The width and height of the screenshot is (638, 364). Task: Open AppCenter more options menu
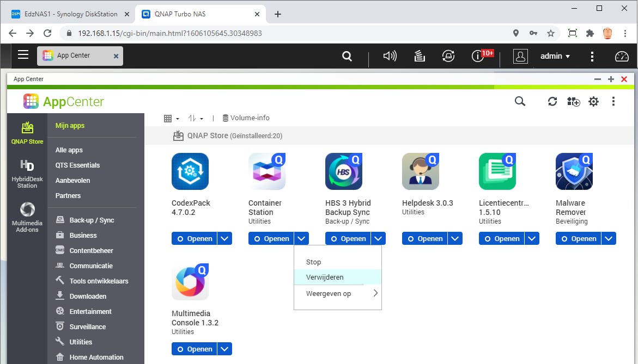pos(613,101)
